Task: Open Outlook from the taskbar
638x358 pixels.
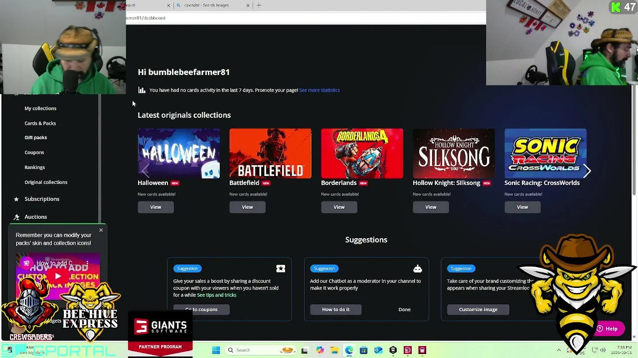Action: (x=378, y=350)
